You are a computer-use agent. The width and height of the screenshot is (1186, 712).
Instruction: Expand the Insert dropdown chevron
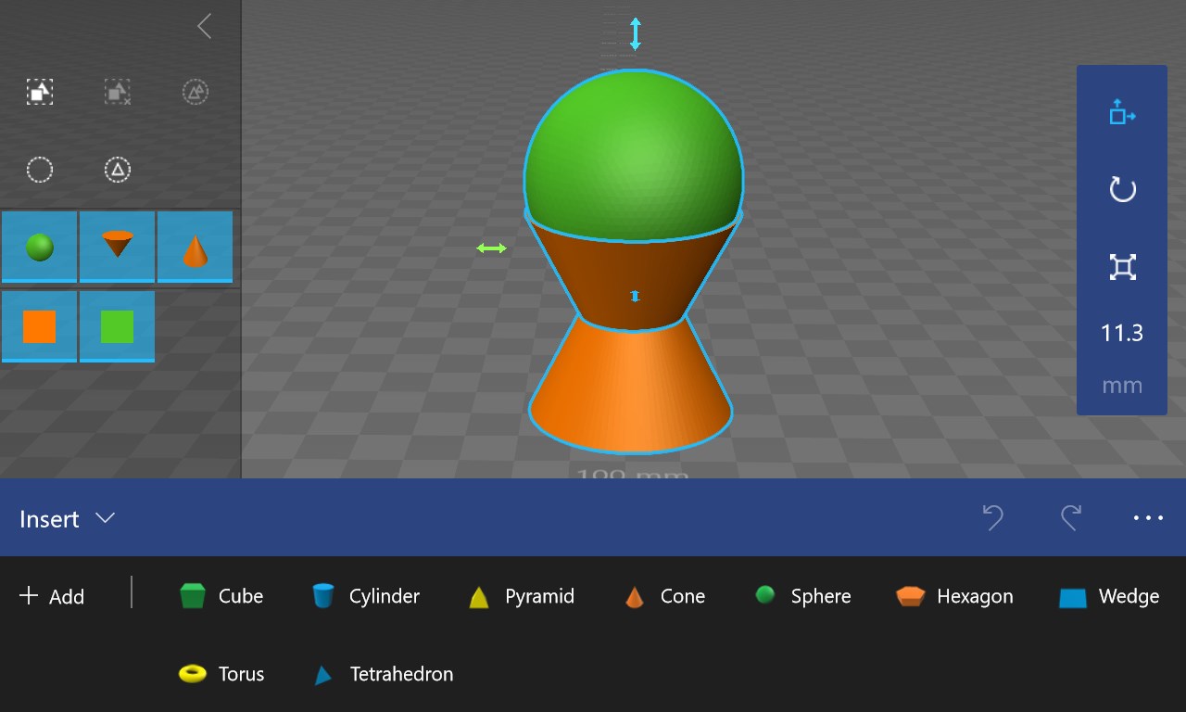click(105, 519)
